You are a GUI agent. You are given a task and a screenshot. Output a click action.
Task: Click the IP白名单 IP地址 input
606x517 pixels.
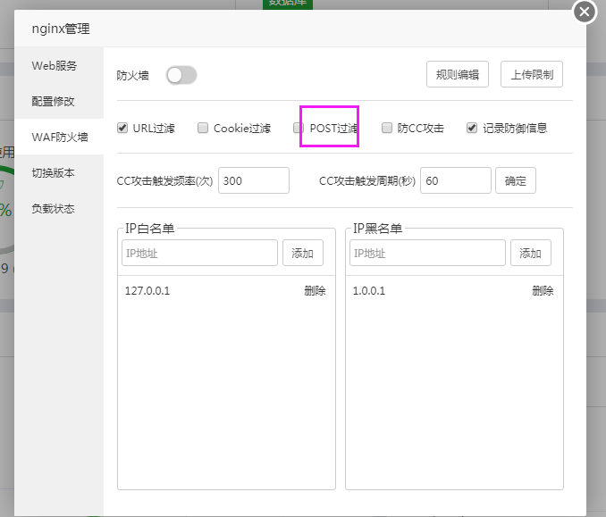(x=199, y=253)
